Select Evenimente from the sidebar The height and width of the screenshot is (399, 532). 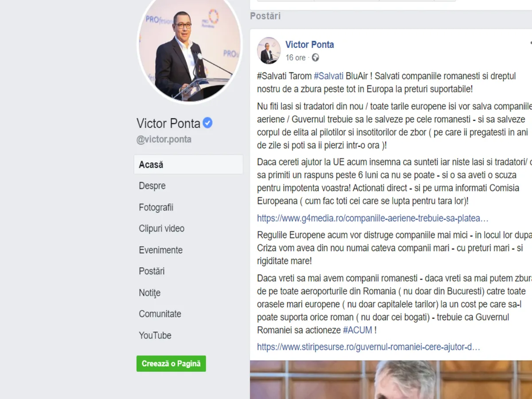(x=160, y=250)
